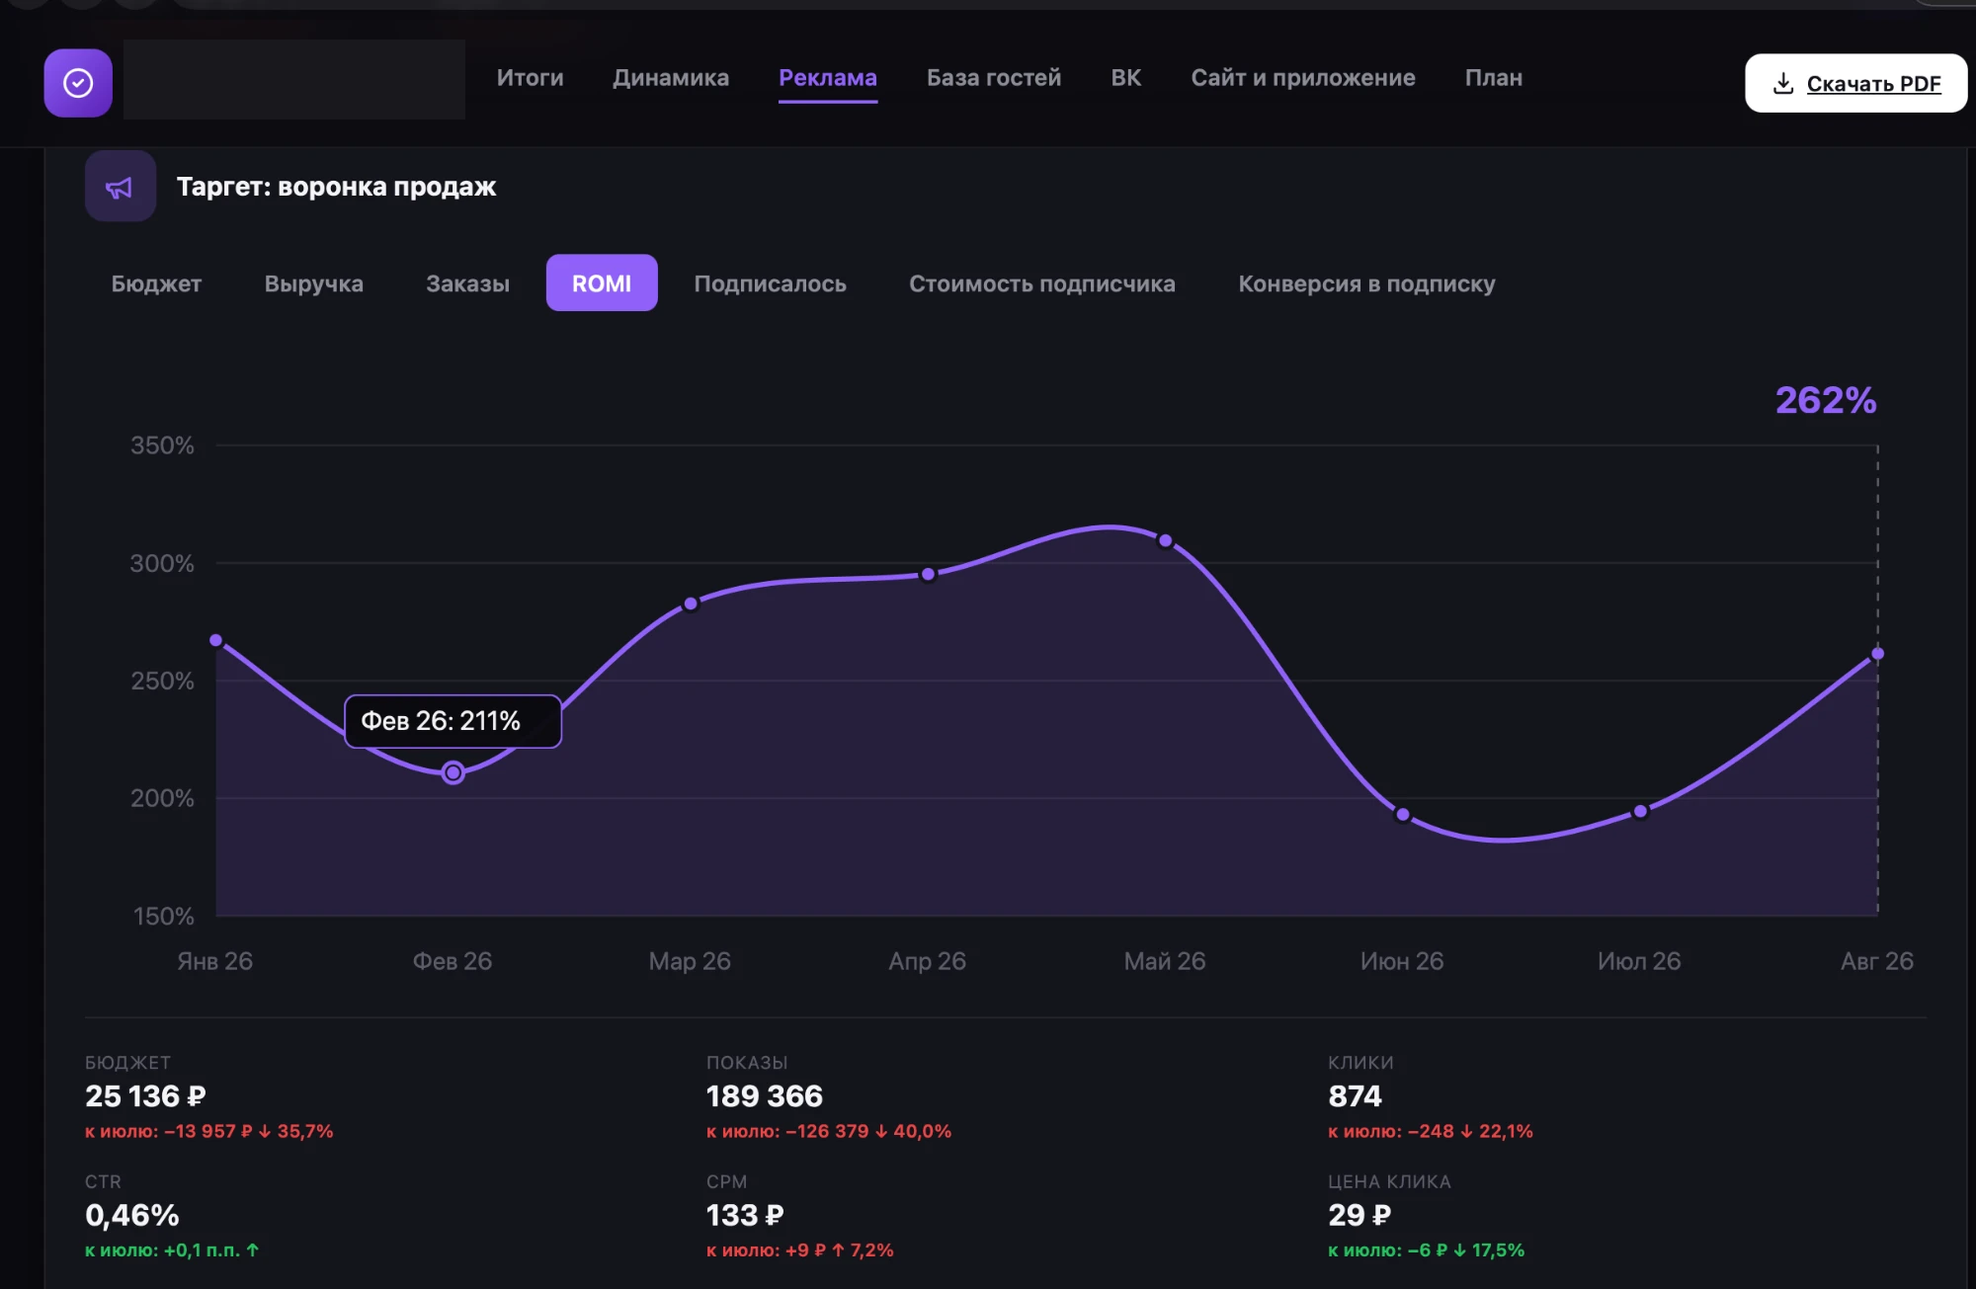This screenshot has width=1976, height=1289.
Task: Click the 350% axis label
Action: pyautogui.click(x=162, y=445)
